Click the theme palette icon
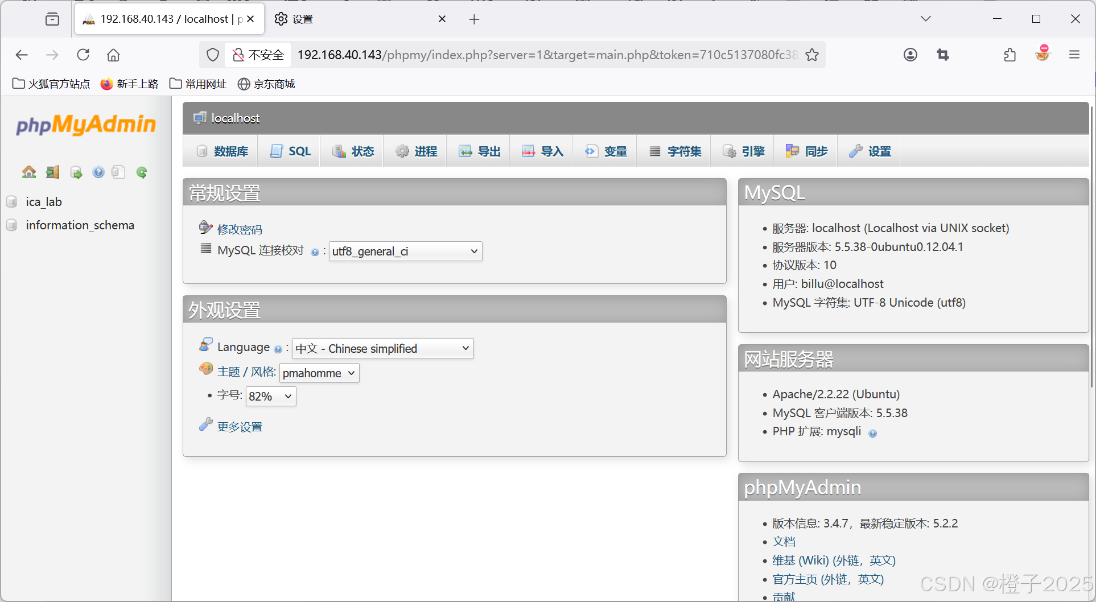Screen dimensions: 1096x602 click(x=205, y=369)
